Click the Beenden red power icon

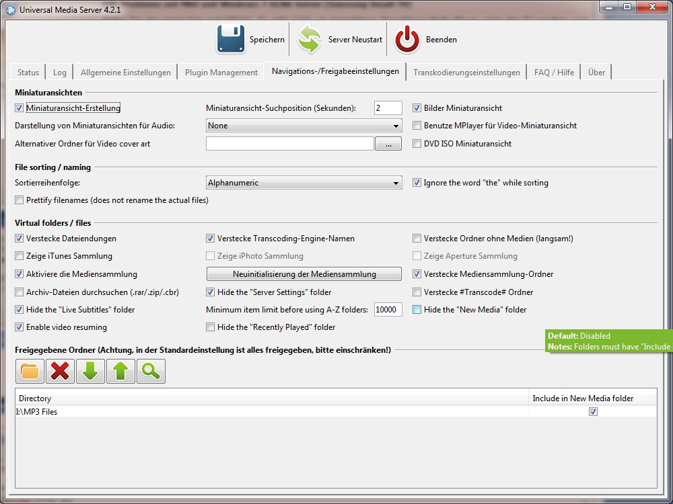coord(407,40)
